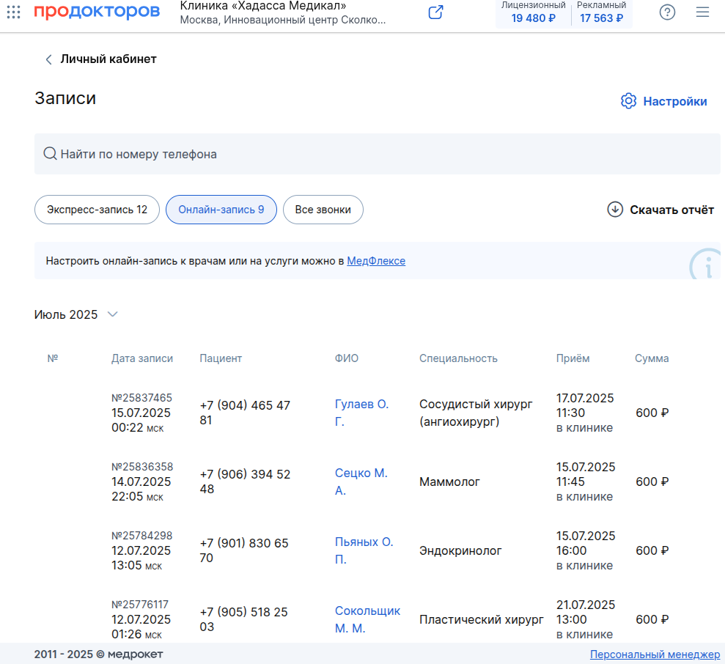Click 600 ₽ sum in Гулаев row
This screenshot has width=725, height=664.
click(x=652, y=413)
